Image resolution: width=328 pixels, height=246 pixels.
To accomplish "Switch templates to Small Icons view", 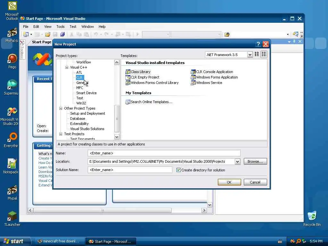I will click(264, 54).
